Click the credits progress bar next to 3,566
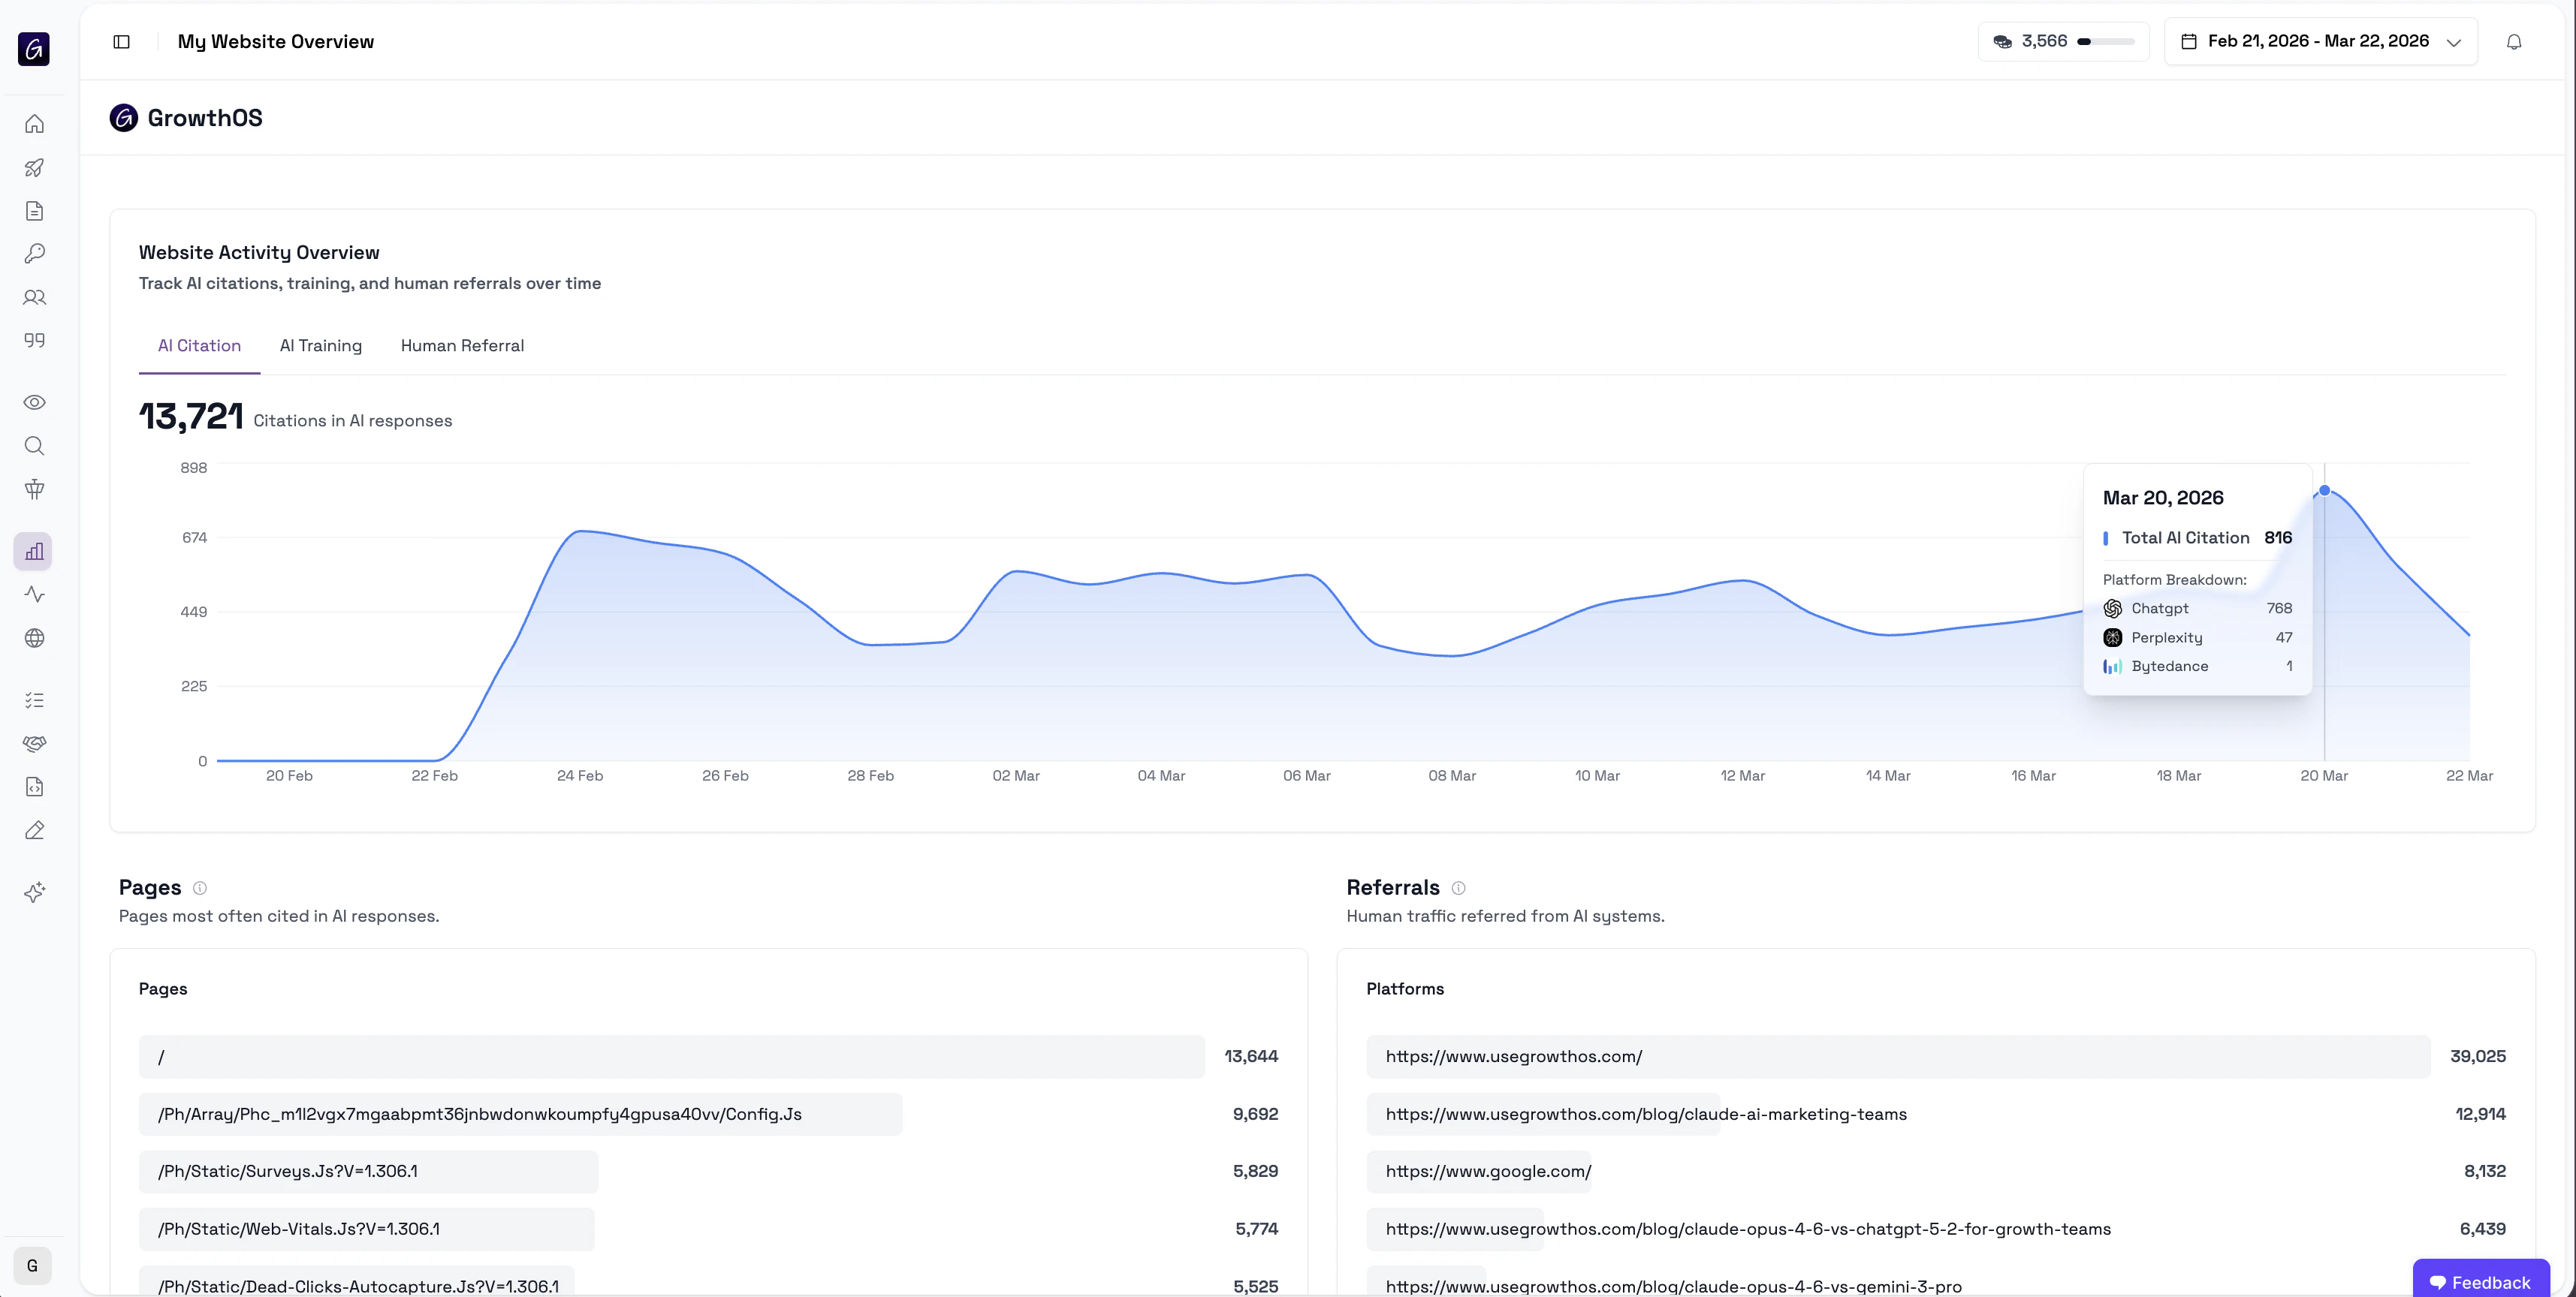Image resolution: width=2576 pixels, height=1297 pixels. point(2107,42)
